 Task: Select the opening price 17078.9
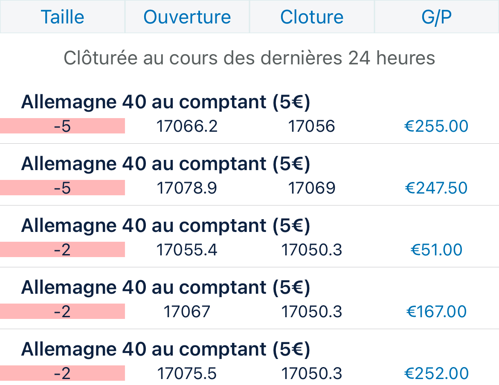[x=187, y=188]
